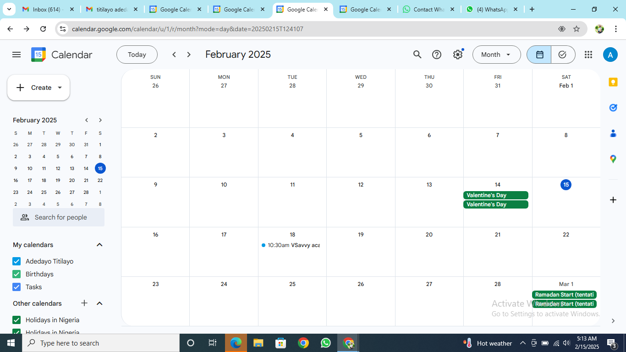Toggle first Holidays in Nigeria checkbox
This screenshot has width=626, height=352.
point(16,320)
